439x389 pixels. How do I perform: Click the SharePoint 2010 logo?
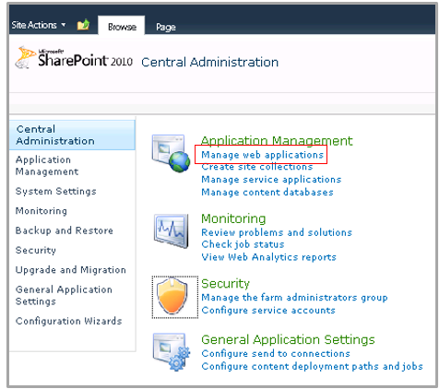tap(74, 57)
